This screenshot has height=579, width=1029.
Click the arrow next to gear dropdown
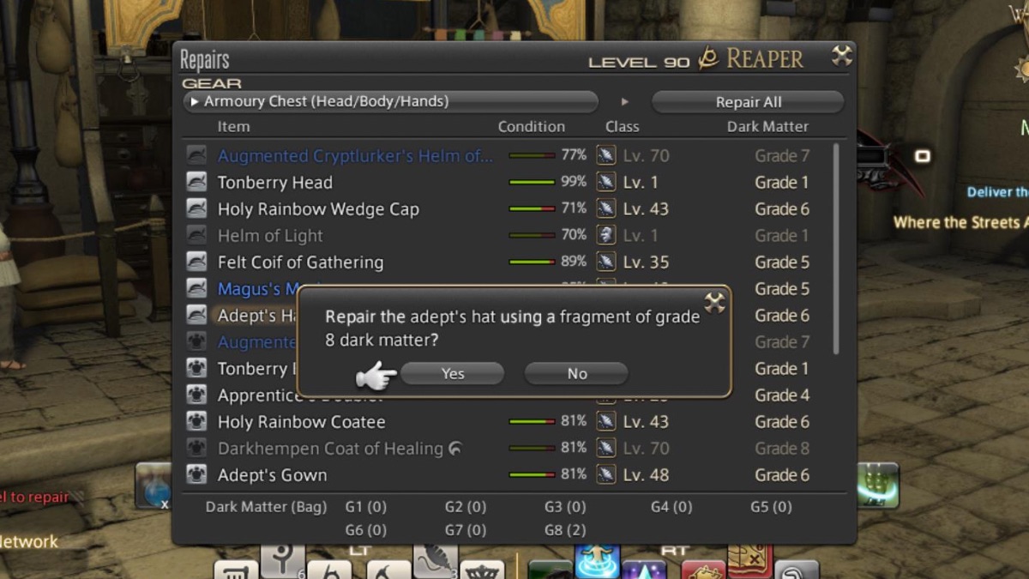625,102
